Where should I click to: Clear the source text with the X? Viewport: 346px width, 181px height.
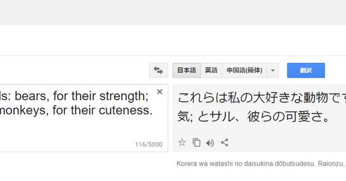click(159, 92)
